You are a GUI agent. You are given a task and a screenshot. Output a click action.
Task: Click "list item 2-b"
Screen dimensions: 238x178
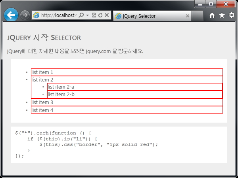[x=61, y=94]
